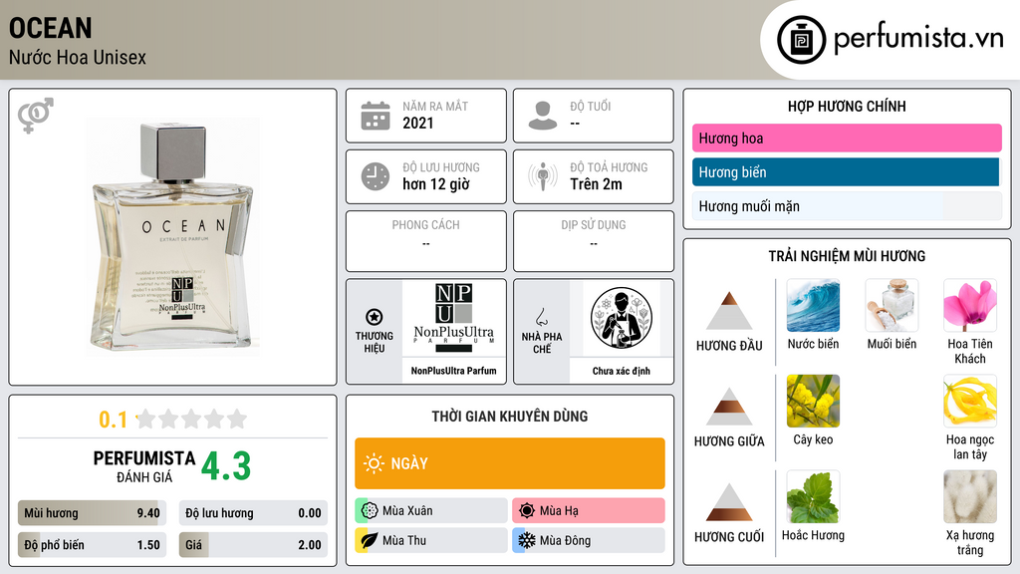Click the leaf icon for Mùa Thu

(370, 540)
